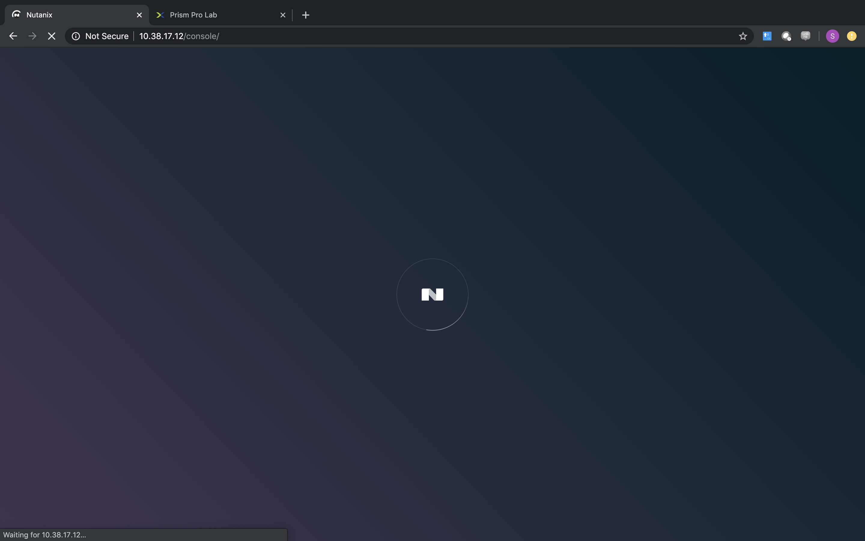Open the purple S profile avatar

tap(833, 36)
